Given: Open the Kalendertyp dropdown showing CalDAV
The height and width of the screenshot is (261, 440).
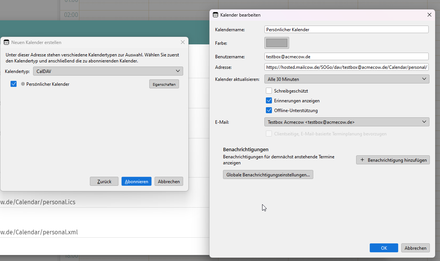Looking at the screenshot, I should click(x=108, y=71).
